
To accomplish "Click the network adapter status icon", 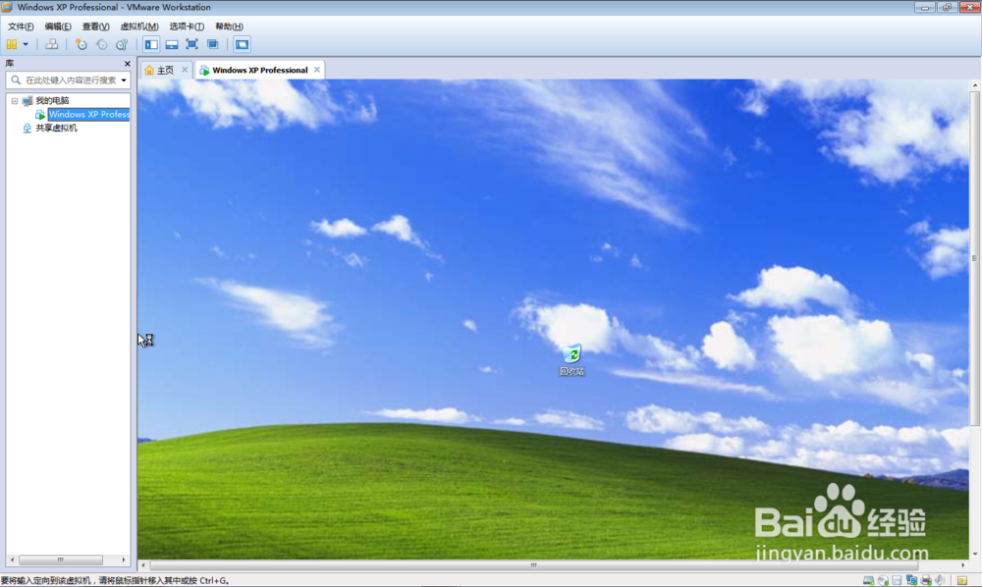I will tap(911, 581).
